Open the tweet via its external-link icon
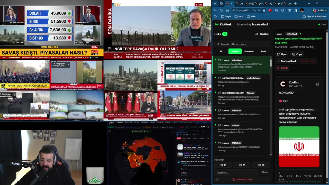 (x=317, y=84)
